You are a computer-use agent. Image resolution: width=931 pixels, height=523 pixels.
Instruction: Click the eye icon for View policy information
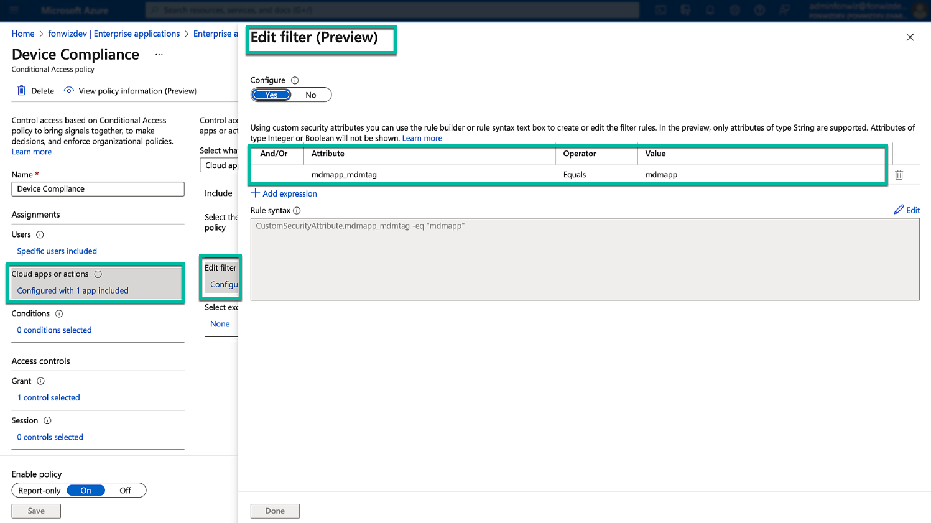tap(69, 91)
